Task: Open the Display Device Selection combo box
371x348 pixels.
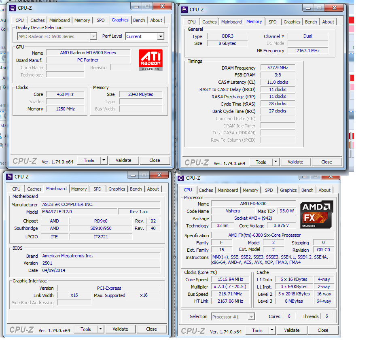Action: (93, 36)
